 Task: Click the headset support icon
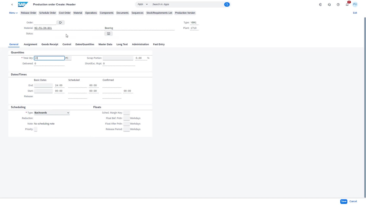[x=329, y=4]
